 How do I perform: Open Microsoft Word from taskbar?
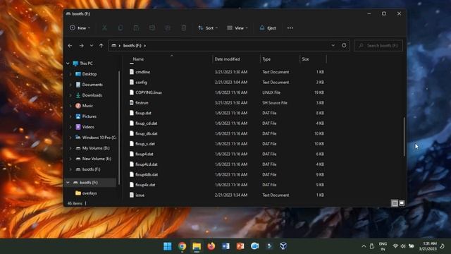(225, 246)
